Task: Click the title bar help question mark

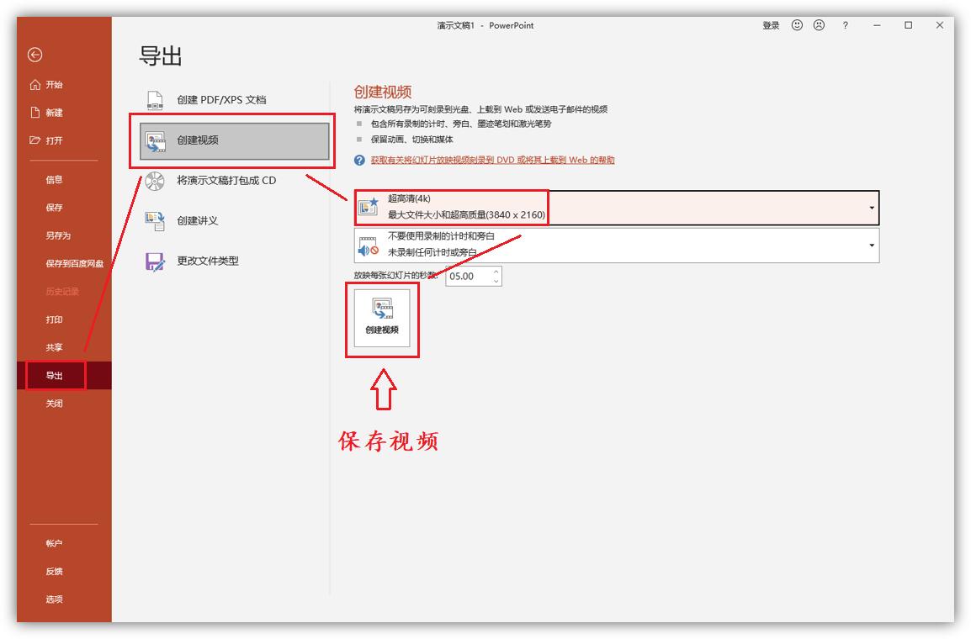Action: [846, 25]
